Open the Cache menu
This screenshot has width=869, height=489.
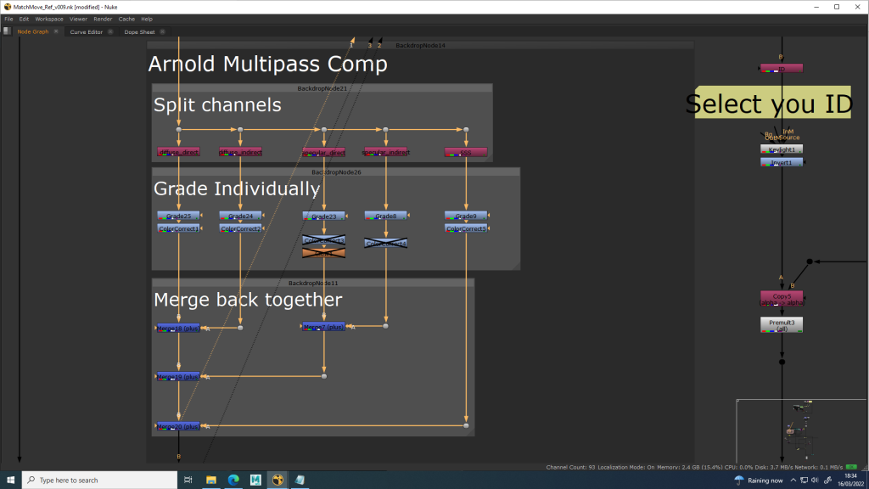pos(126,19)
